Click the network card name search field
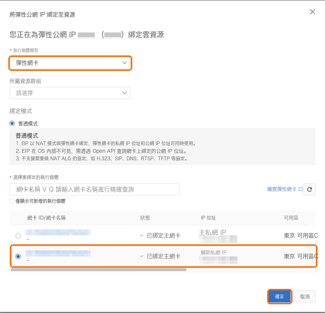 pyautogui.click(x=114, y=189)
